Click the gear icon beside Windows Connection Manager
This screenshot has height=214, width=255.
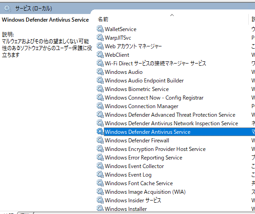(100, 106)
